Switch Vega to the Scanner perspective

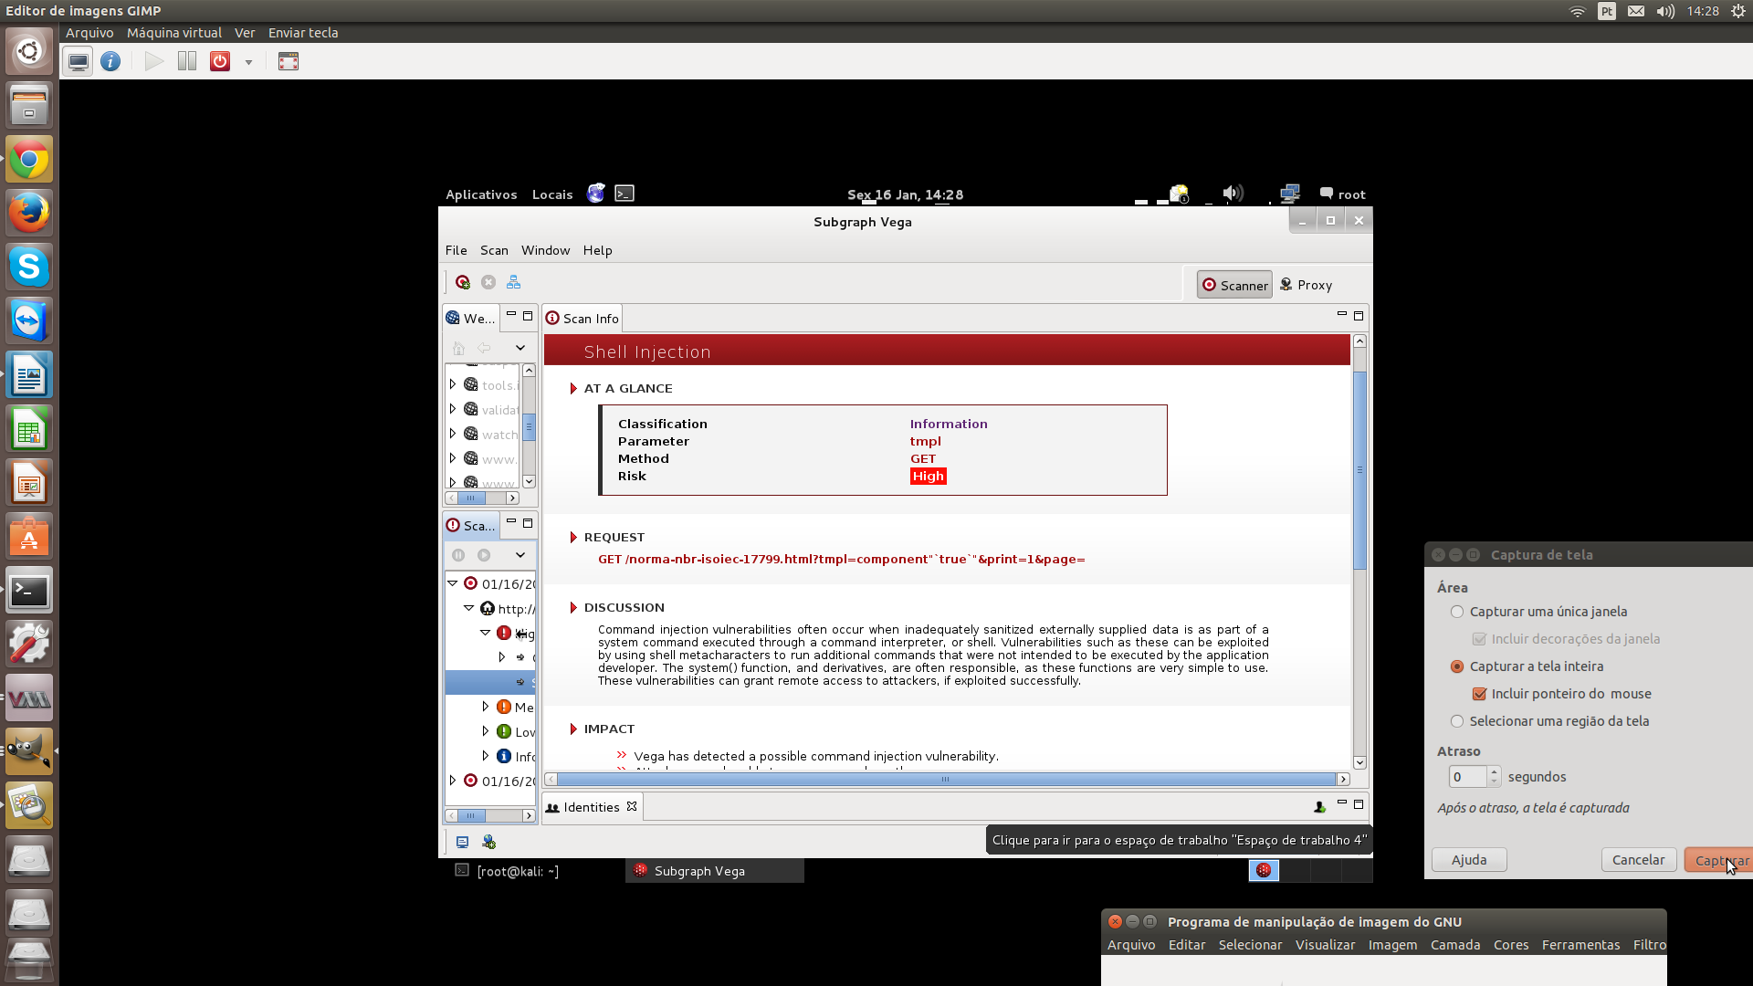pos(1234,286)
